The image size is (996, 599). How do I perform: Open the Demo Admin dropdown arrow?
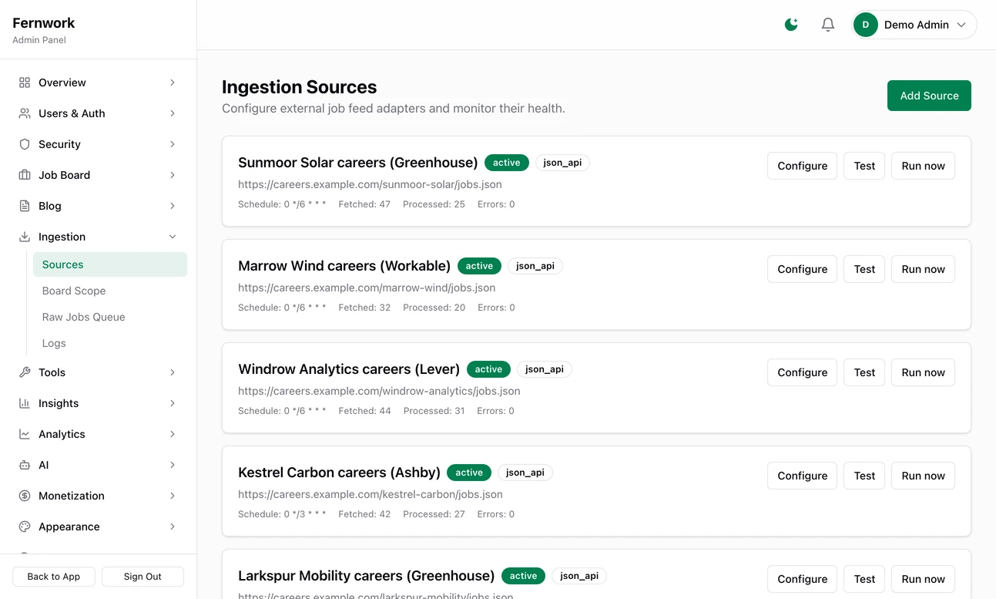point(961,25)
